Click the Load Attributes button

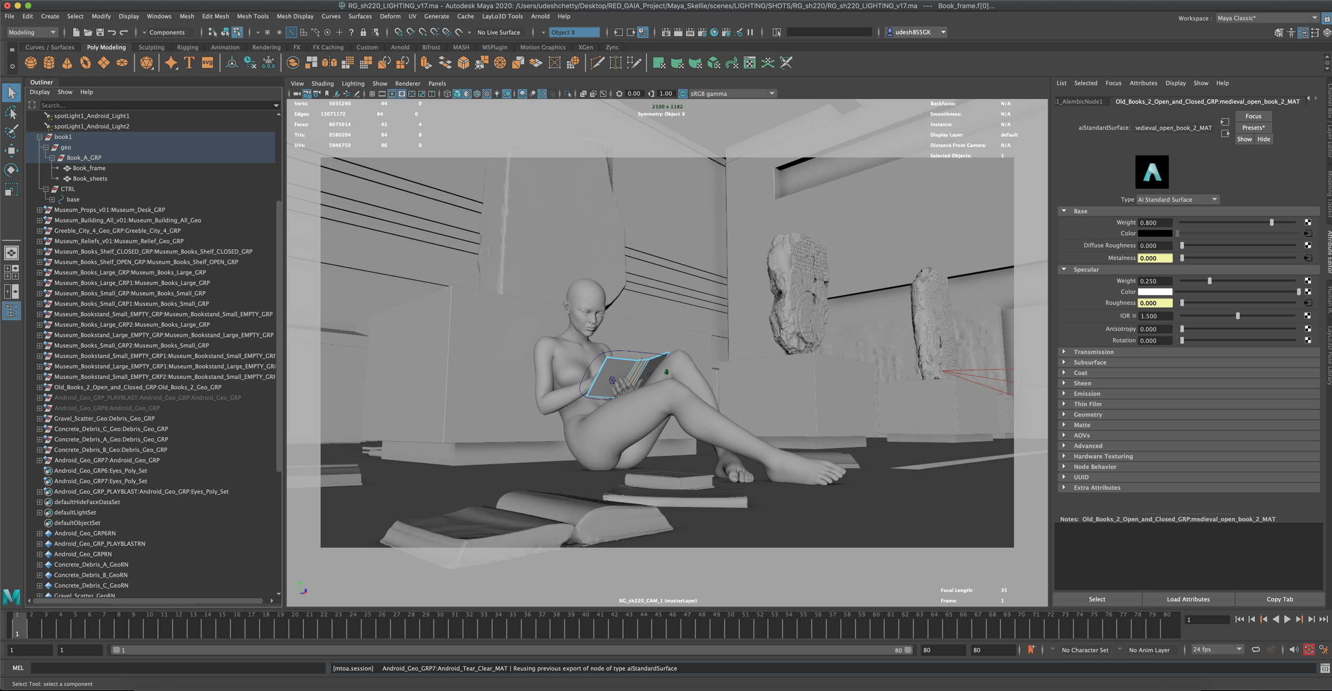tap(1188, 599)
